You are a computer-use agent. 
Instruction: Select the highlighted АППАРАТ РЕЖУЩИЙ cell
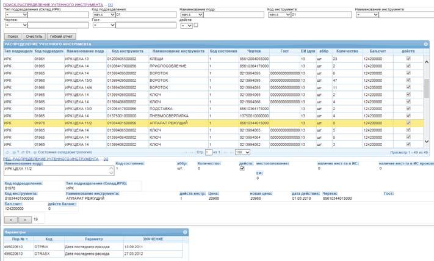[178, 123]
